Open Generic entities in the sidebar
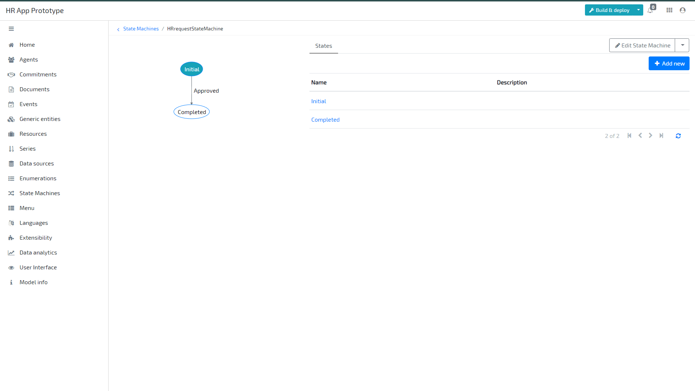 point(40,119)
